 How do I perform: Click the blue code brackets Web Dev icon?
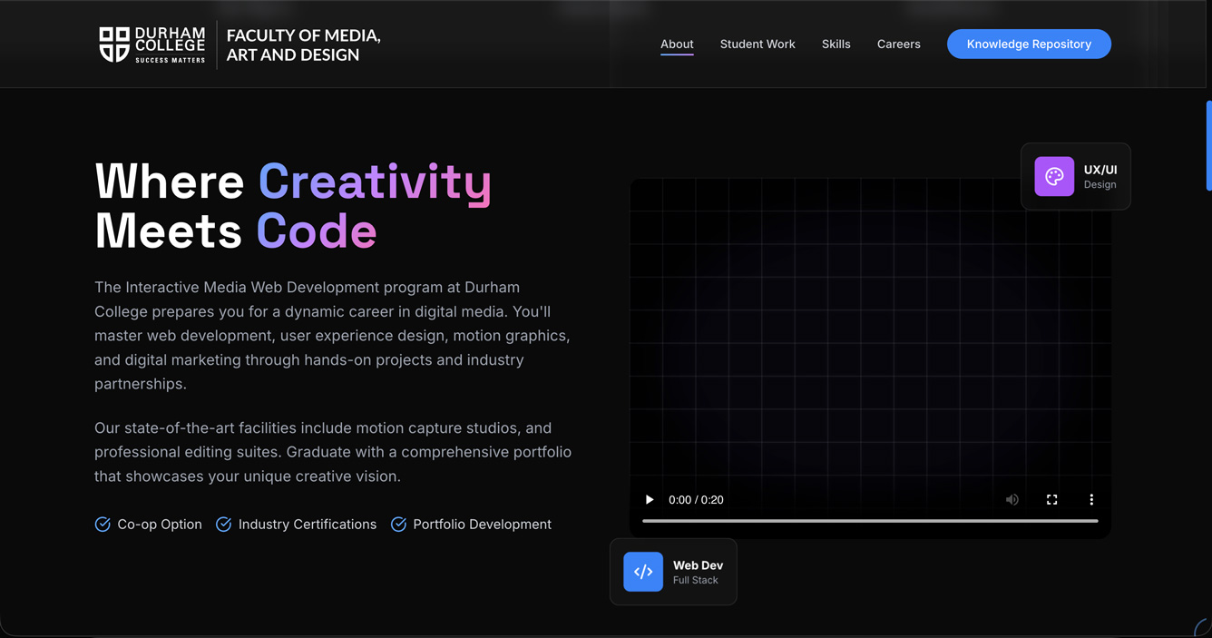pos(643,572)
